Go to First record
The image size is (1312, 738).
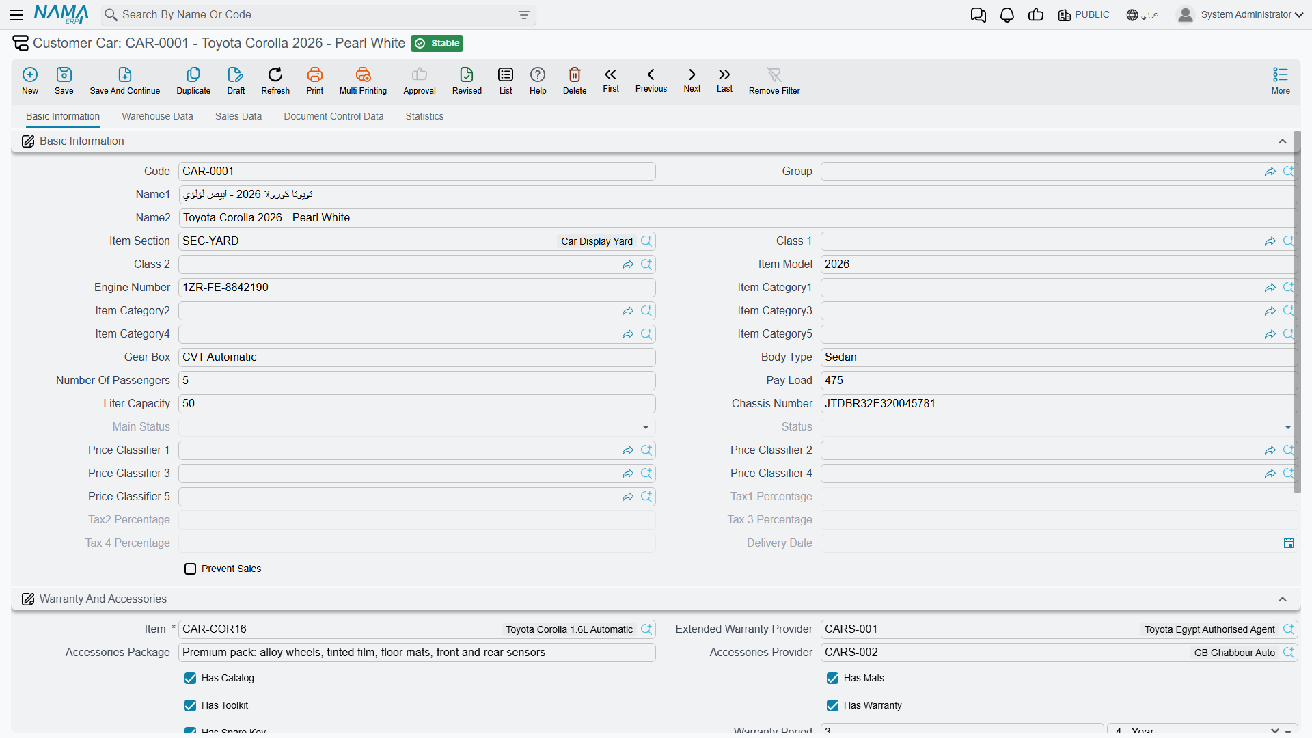pos(611,74)
